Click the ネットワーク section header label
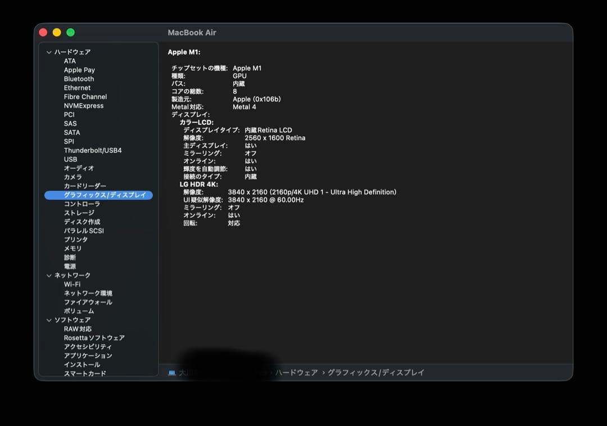 [73, 275]
